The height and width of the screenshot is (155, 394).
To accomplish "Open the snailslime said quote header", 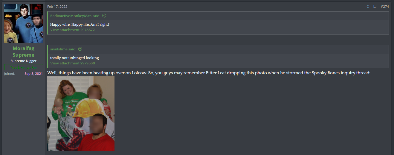I will point(63,49).
